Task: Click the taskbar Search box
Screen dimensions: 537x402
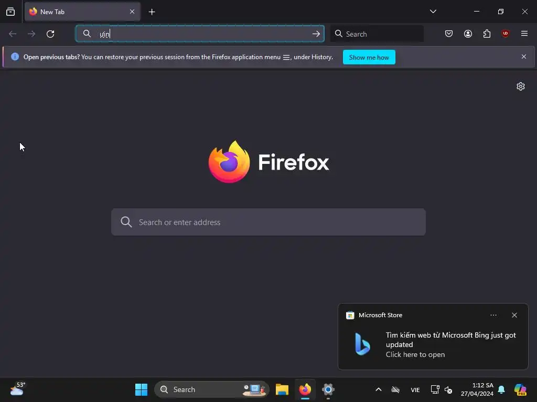Action: (212, 389)
